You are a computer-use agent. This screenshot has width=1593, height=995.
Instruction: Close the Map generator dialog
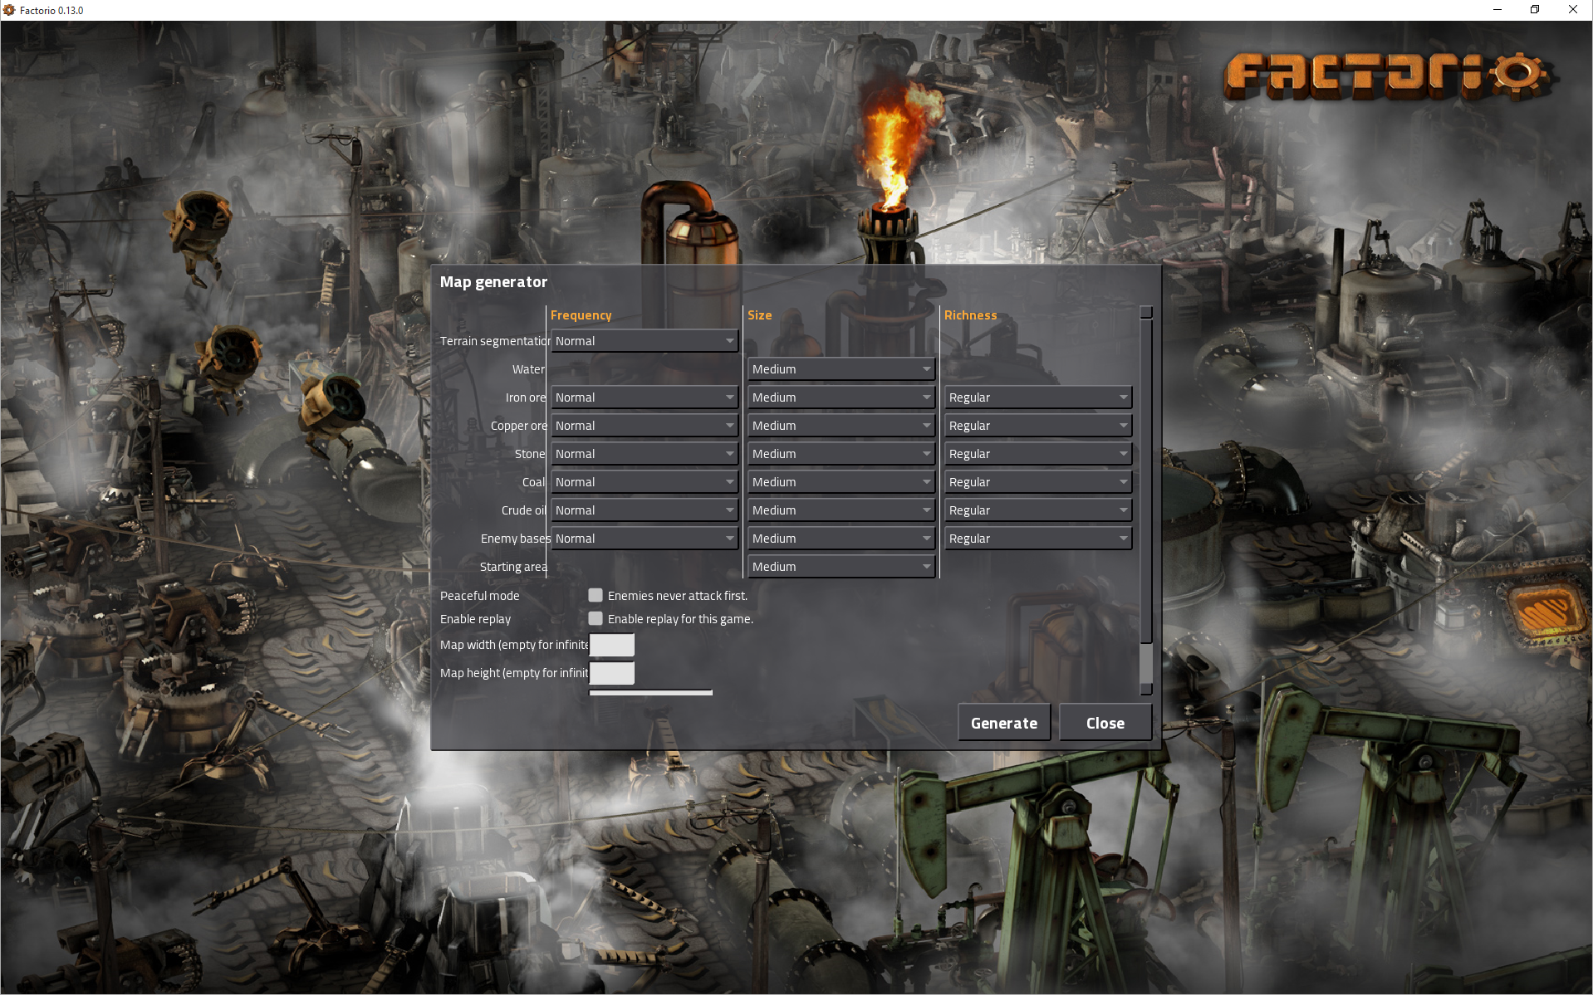(x=1105, y=723)
